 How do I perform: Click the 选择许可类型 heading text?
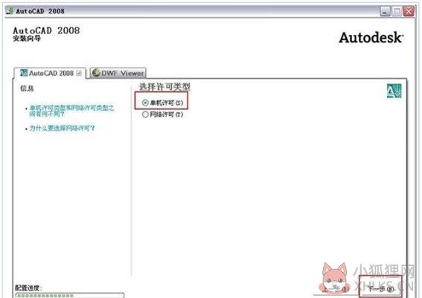pyautogui.click(x=164, y=87)
